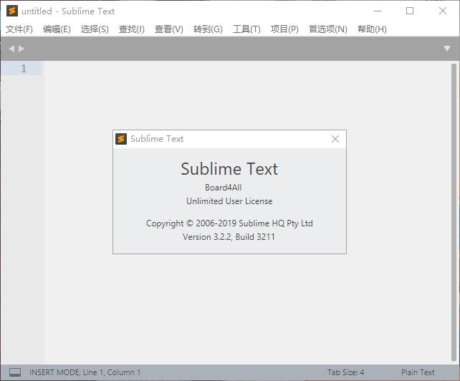460x381 pixels.
Task: Open the Tab Size: 4 selector
Action: pos(345,372)
